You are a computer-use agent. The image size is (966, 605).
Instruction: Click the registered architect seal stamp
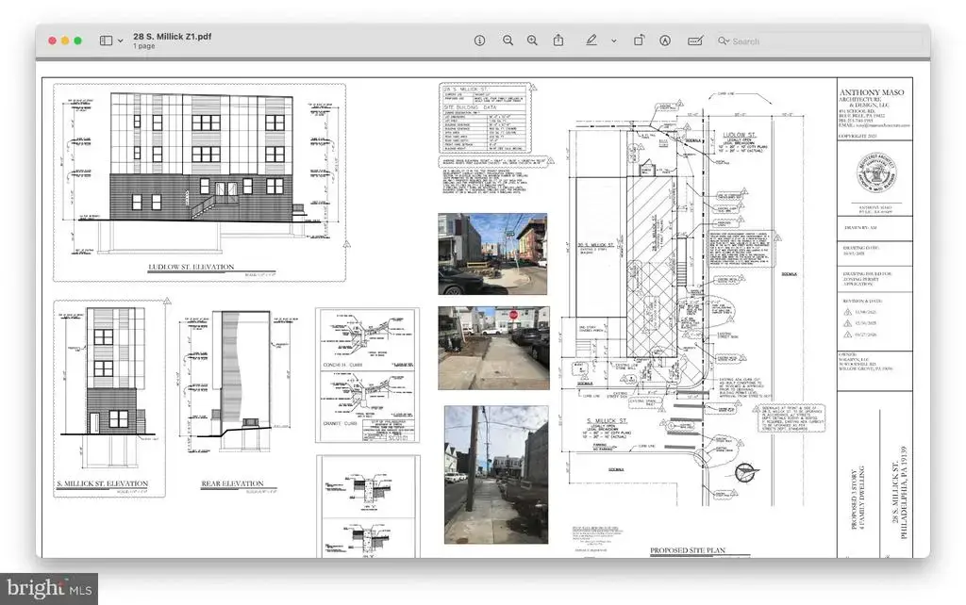click(x=876, y=173)
